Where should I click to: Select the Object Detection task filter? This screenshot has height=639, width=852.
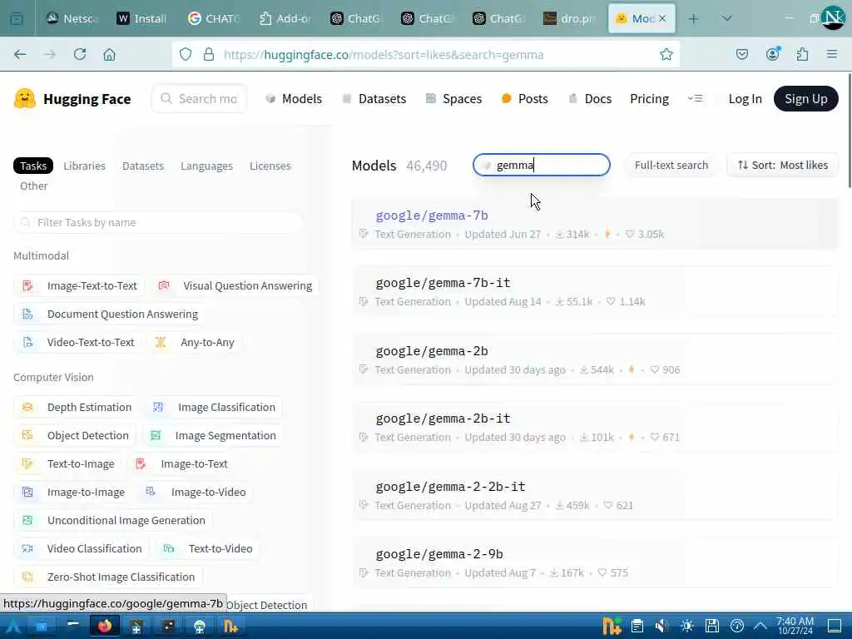click(x=76, y=436)
